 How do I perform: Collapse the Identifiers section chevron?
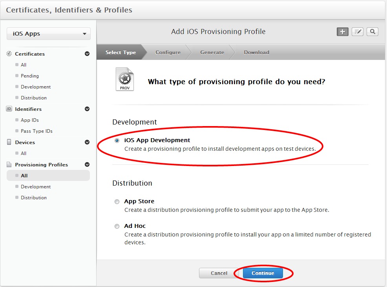(87, 109)
